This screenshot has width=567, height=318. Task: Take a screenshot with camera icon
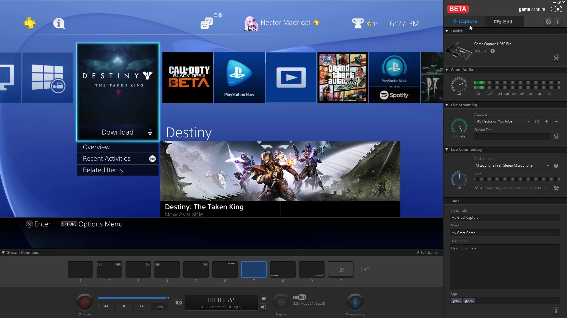pyautogui.click(x=179, y=303)
